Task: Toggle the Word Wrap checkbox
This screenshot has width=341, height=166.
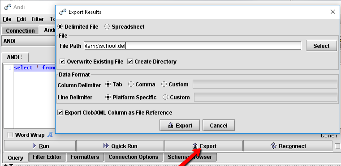Action: [10, 135]
